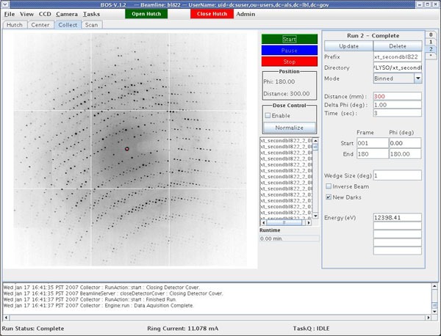Toggle the Inverse Beam checkbox
Screen dimensions: 441x336
point(329,186)
